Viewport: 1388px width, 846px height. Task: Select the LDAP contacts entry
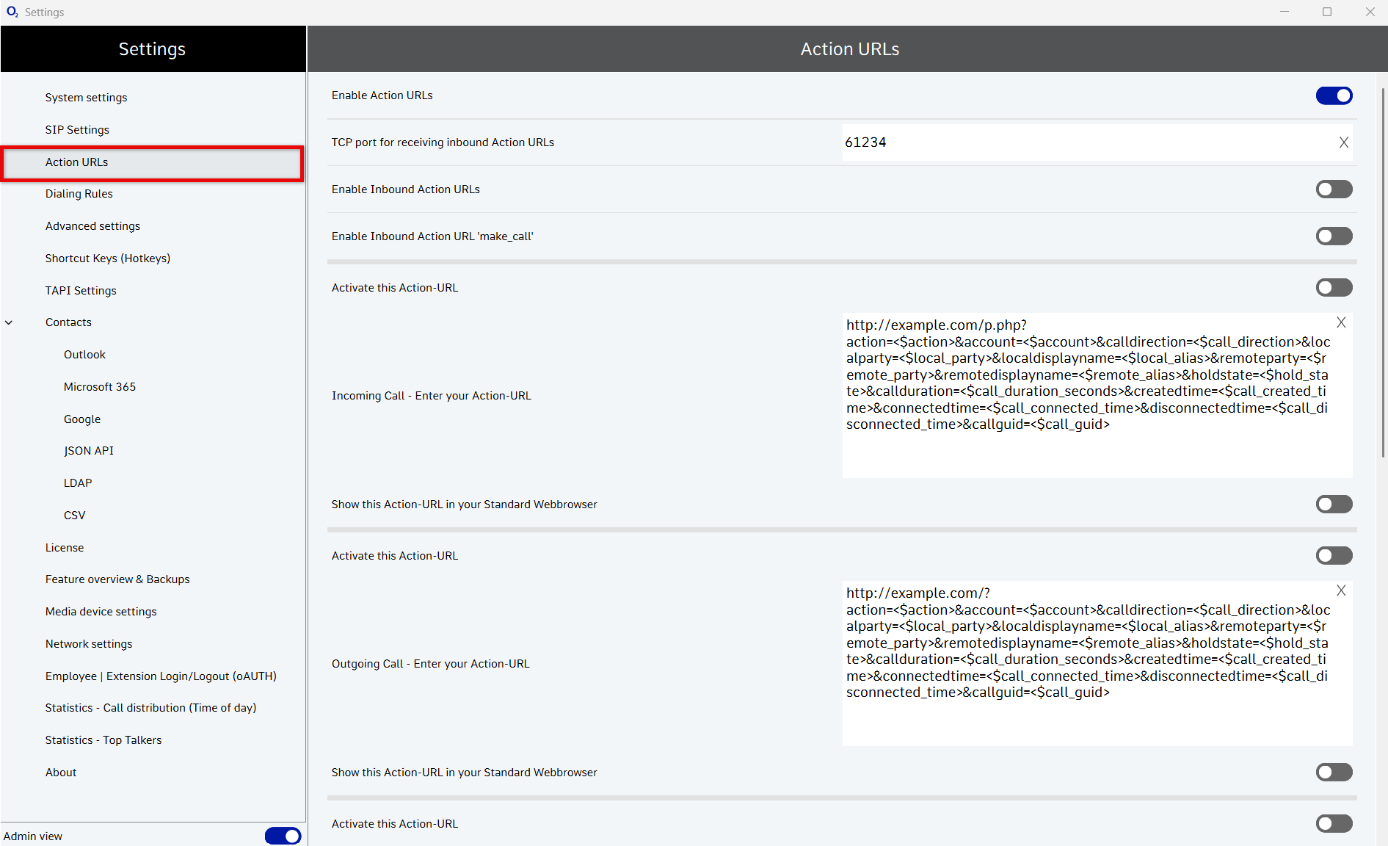[78, 483]
